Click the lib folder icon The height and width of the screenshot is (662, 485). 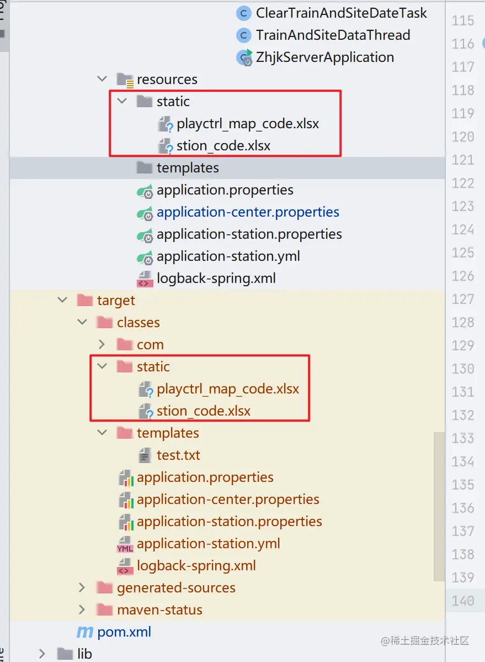pyautogui.click(x=65, y=654)
